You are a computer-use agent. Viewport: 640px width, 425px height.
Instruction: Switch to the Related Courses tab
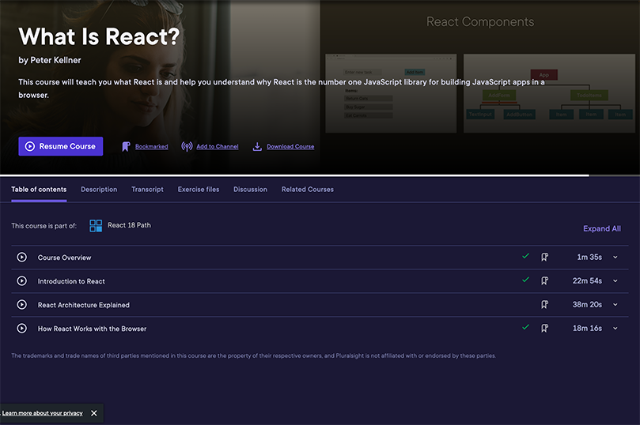pyautogui.click(x=308, y=190)
